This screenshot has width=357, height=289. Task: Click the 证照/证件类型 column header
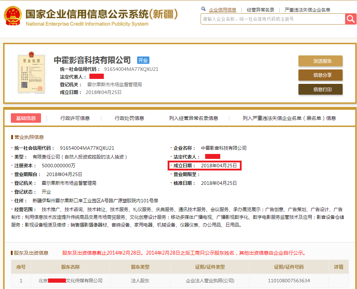click(210, 267)
